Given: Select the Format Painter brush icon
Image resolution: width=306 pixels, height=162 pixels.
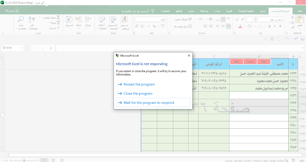Looking at the screenshot, I should pyautogui.click(x=292, y=28).
